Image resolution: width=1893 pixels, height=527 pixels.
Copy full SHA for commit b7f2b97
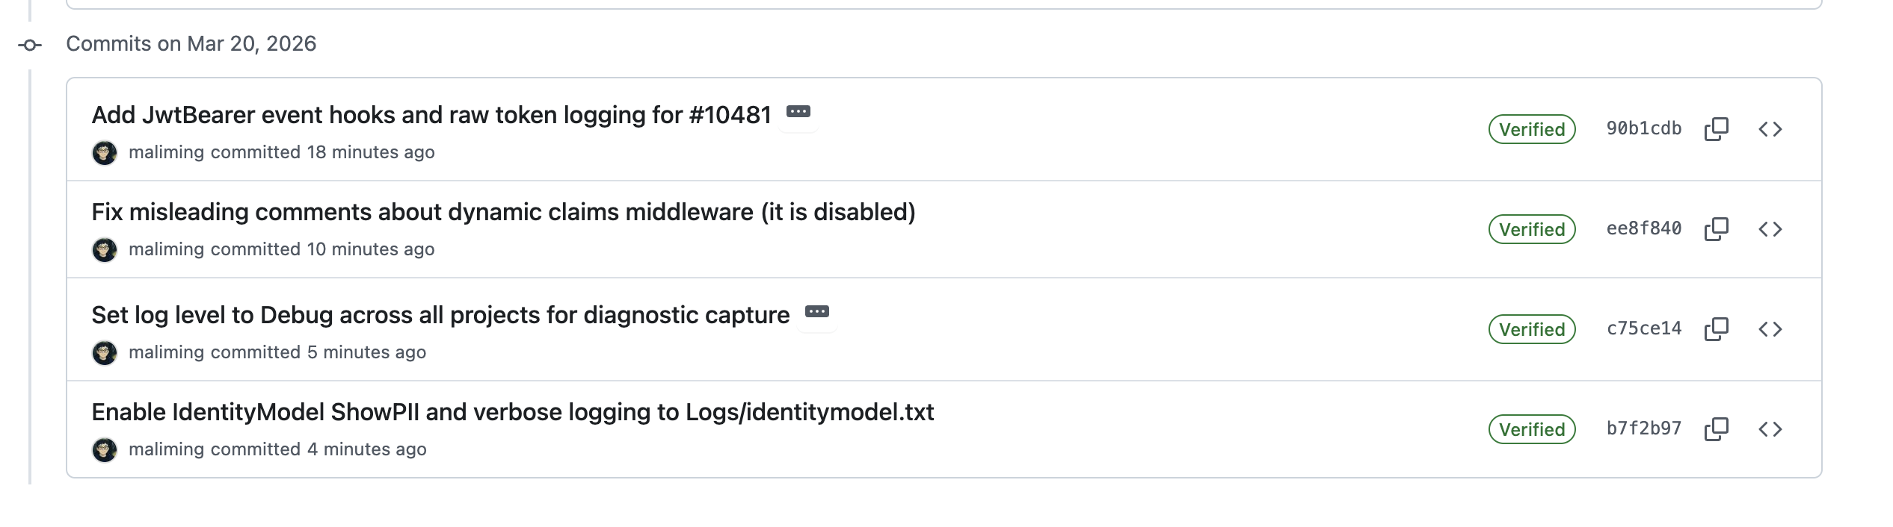tap(1716, 429)
